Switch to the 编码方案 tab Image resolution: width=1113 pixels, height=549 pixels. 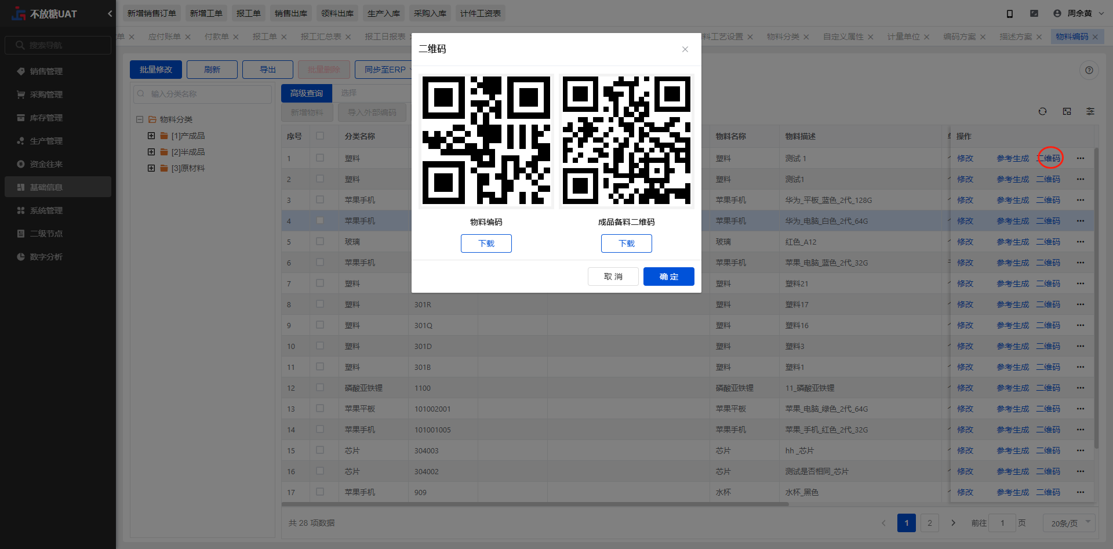(x=959, y=37)
